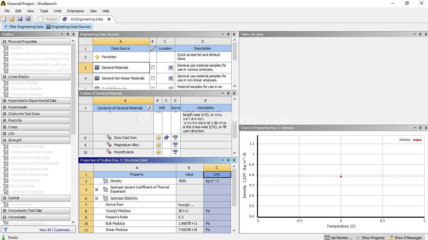Click the source icon in Magnesium Alloy row
The height and width of the screenshot is (240, 428).
(175, 145)
